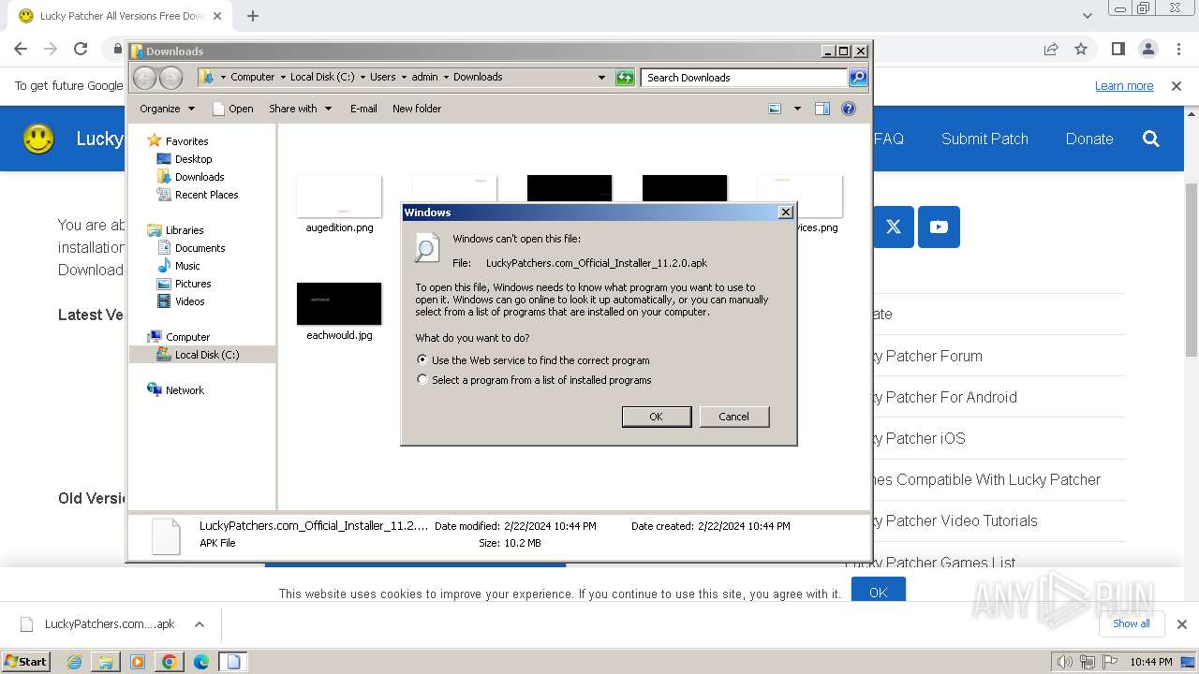
Task: Click the Lucky Patcher smiley logo
Action: [x=38, y=139]
